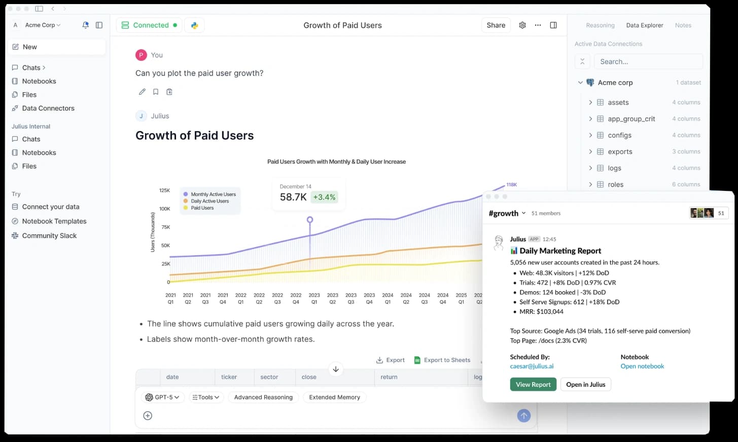Image resolution: width=738 pixels, height=442 pixels.
Task: Bookmark the user message
Action: [x=156, y=92]
